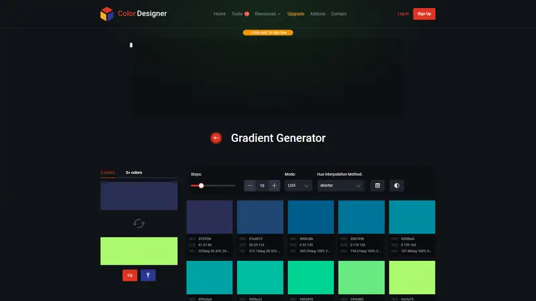Viewport: 536px width, 301px height.
Task: Click the HSL value starting 200.29deg
Action: [315, 252]
